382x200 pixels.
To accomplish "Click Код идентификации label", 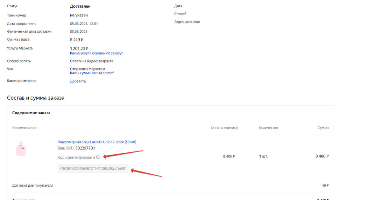I will tap(76, 157).
